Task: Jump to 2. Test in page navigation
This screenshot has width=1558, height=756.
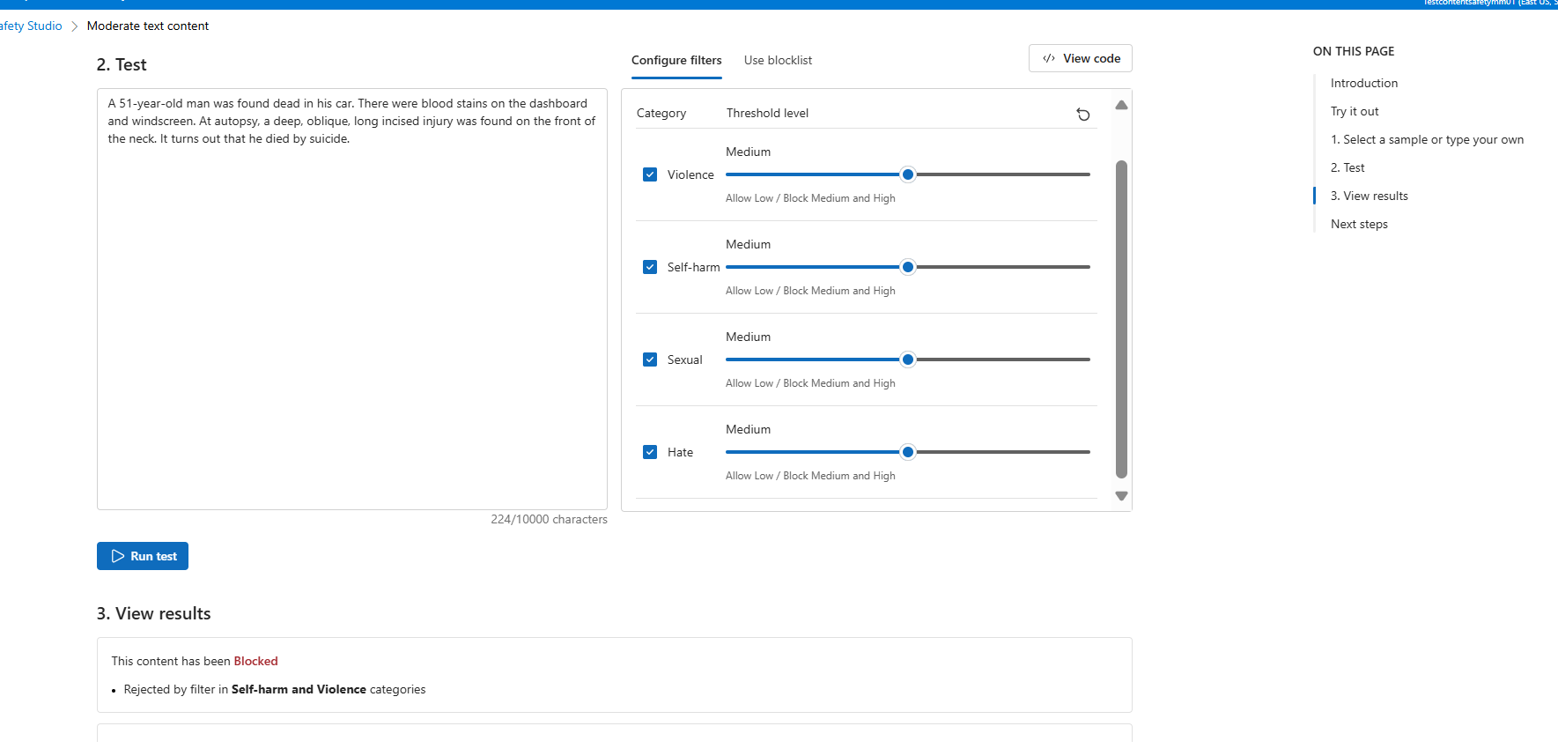Action: (1348, 167)
